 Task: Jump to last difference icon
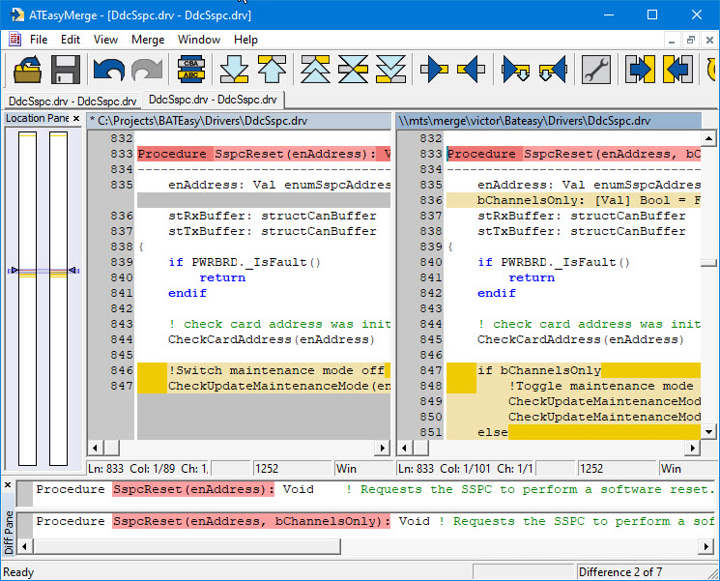pos(390,70)
